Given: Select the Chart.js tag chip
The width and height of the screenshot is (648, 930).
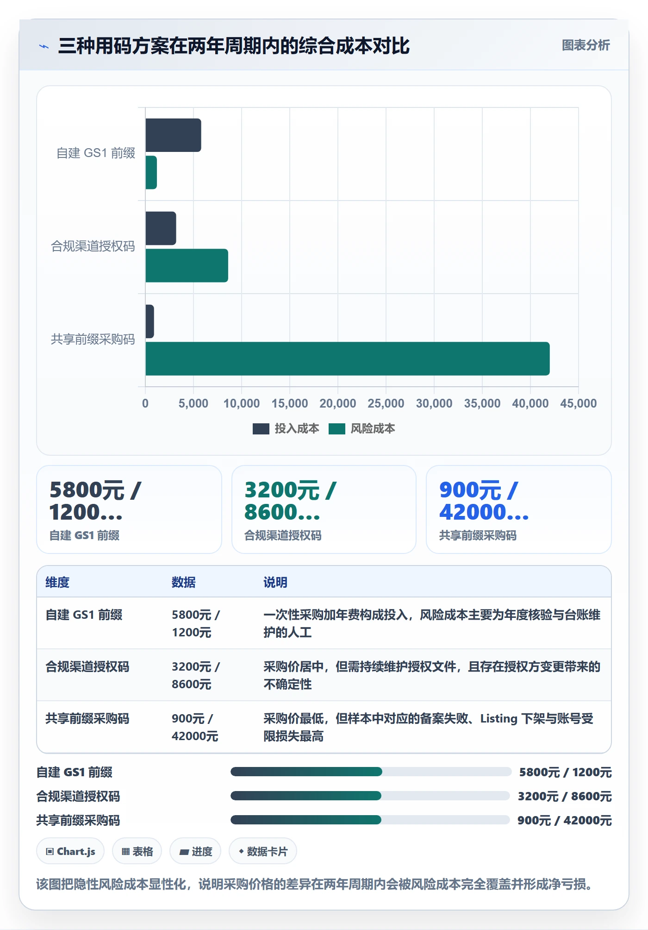Looking at the screenshot, I should (70, 851).
